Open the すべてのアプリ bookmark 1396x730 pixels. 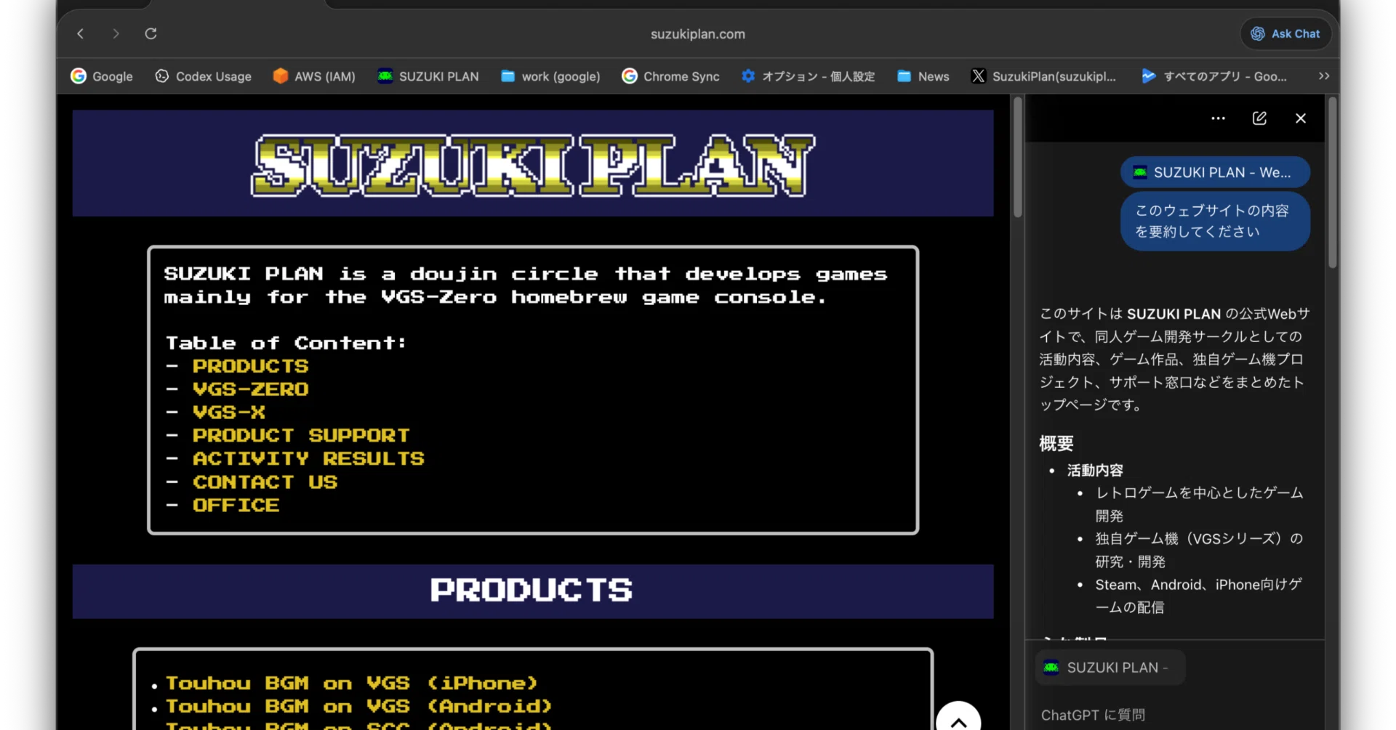pyautogui.click(x=1214, y=76)
